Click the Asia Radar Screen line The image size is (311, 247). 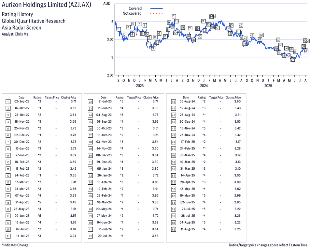coord(21,28)
